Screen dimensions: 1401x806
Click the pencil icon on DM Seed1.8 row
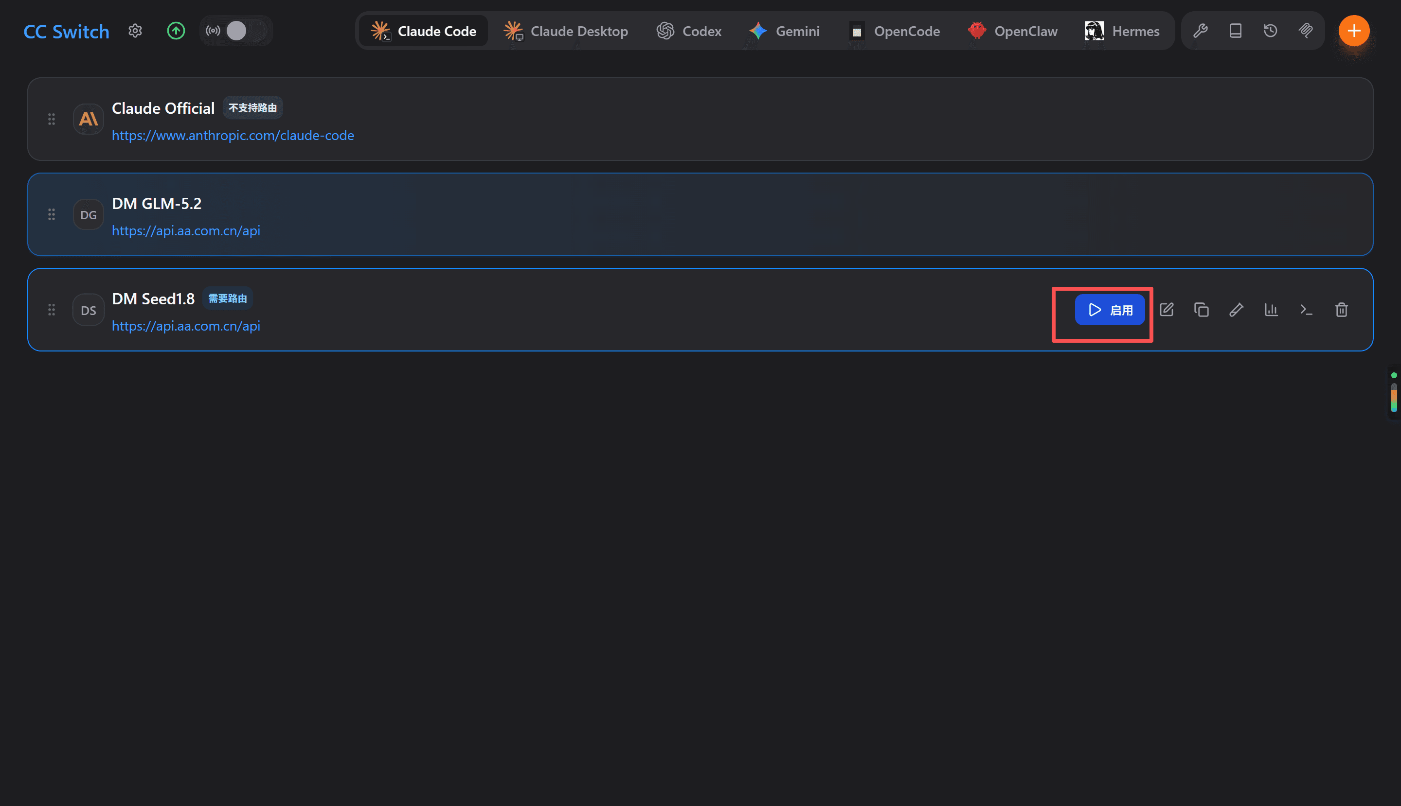tap(1236, 310)
